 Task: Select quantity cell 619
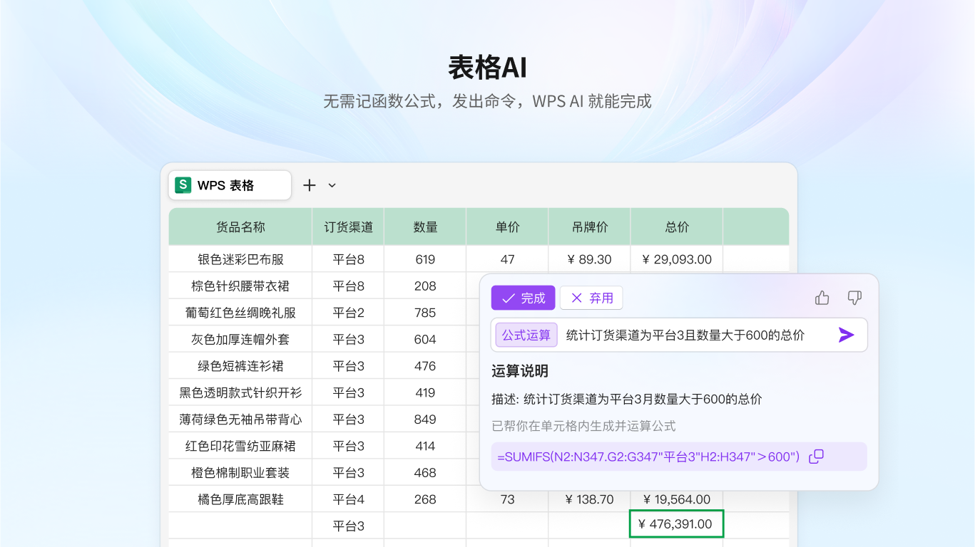coord(425,259)
